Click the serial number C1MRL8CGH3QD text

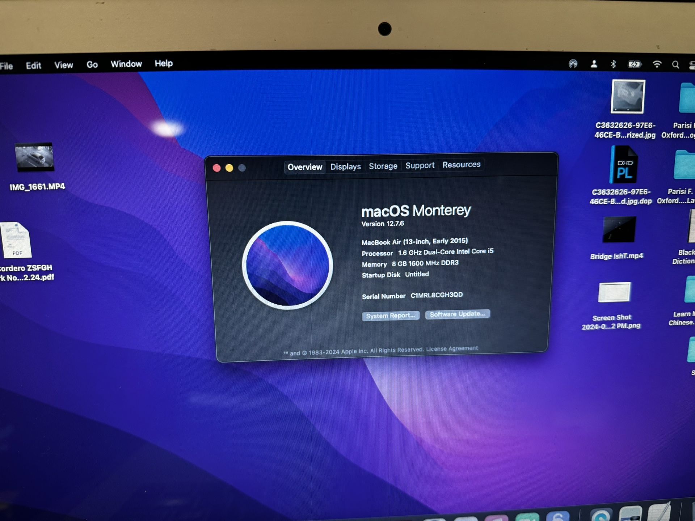click(x=437, y=295)
